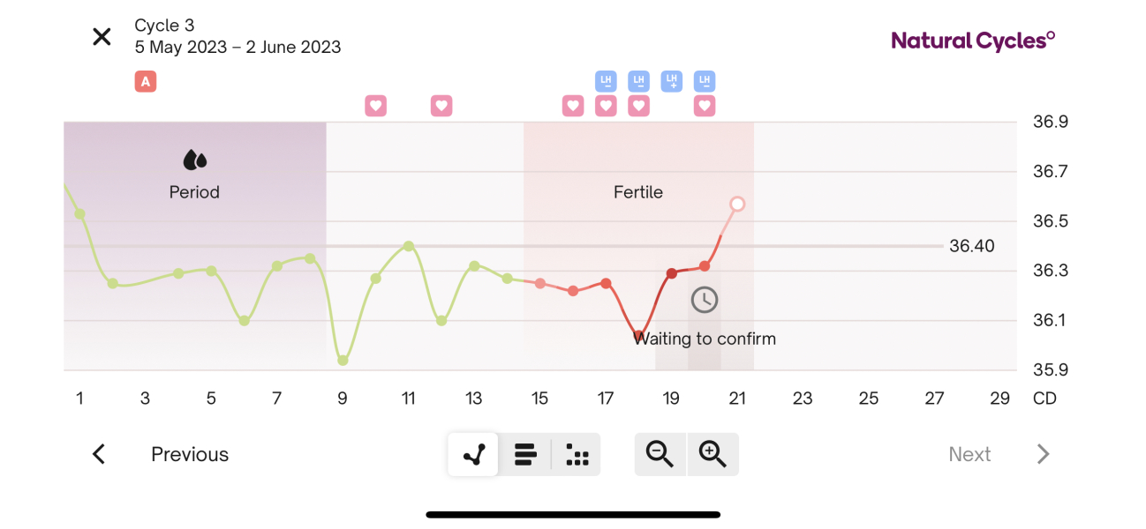1146x529 pixels.
Task: Toggle the list view chart mode
Action: click(524, 454)
